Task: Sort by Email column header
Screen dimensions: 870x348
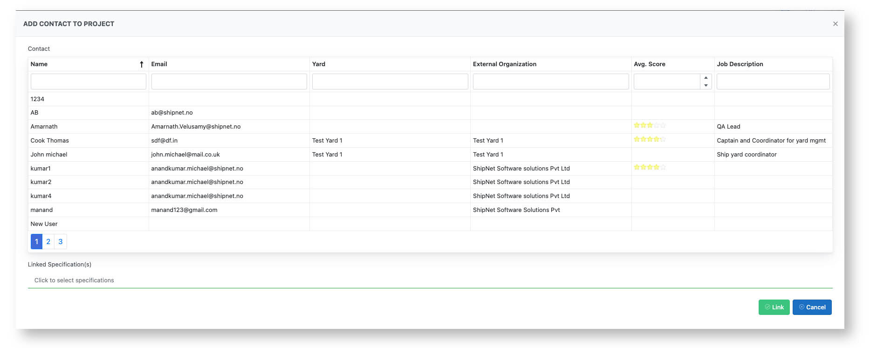Action: 159,64
